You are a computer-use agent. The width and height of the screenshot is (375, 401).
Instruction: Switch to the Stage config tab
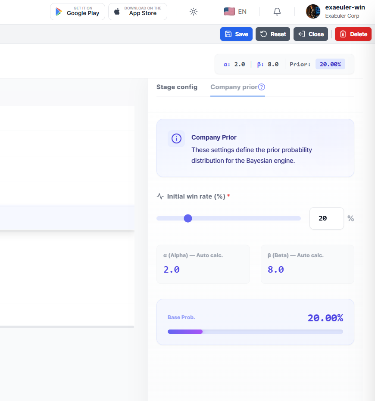pos(177,87)
